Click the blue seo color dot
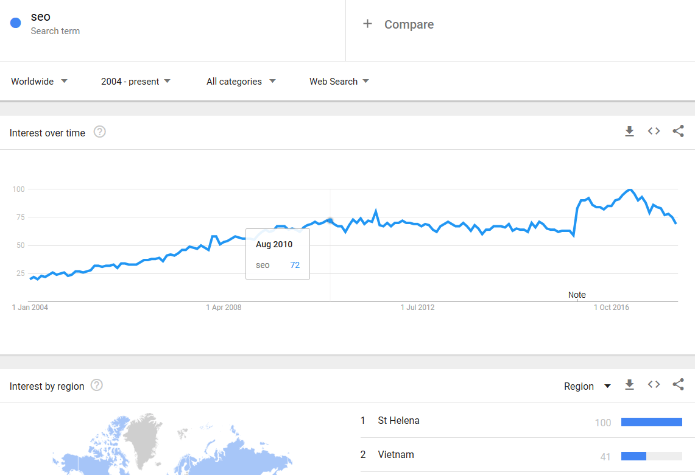 coord(15,23)
